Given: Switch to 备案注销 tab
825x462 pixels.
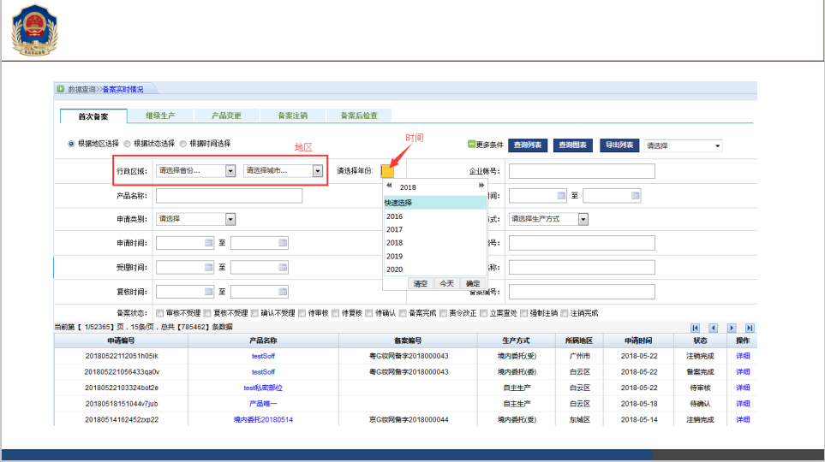Looking at the screenshot, I should coord(292,115).
